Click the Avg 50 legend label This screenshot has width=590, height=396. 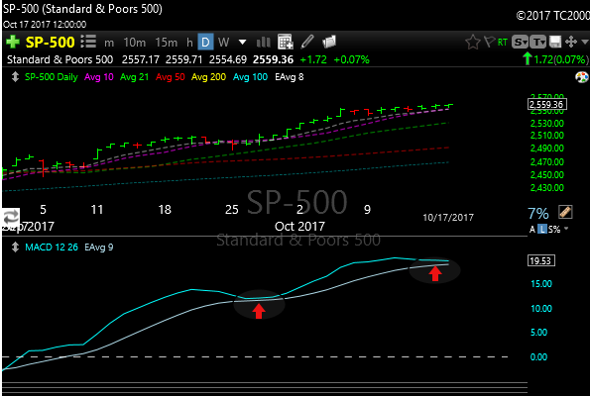pos(171,77)
